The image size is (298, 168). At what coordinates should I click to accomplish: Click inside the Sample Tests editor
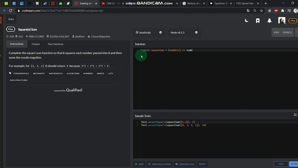point(216,139)
